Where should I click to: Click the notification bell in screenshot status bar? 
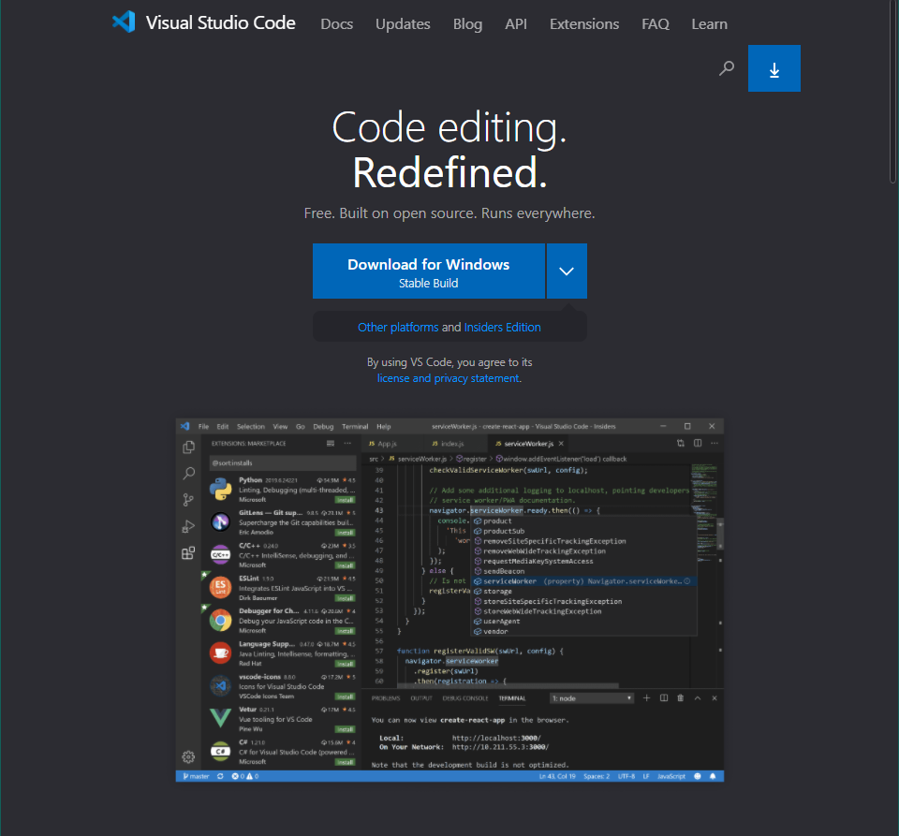[x=713, y=776]
